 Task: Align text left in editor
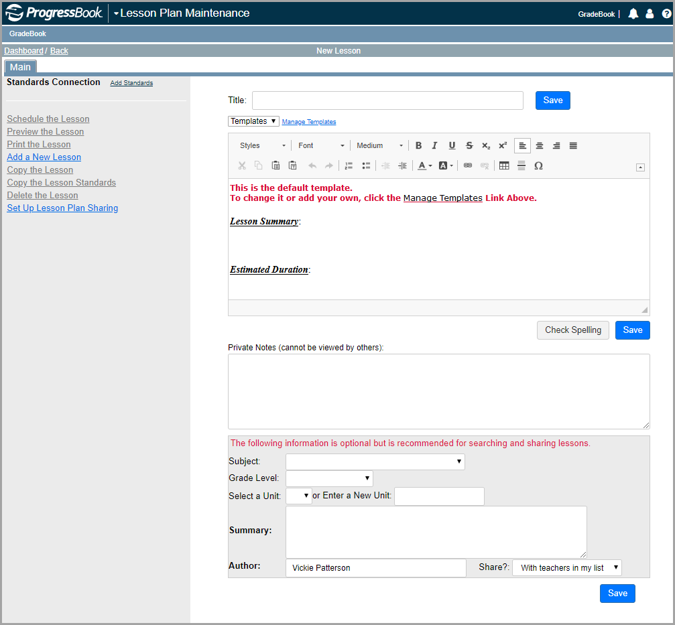pos(522,145)
